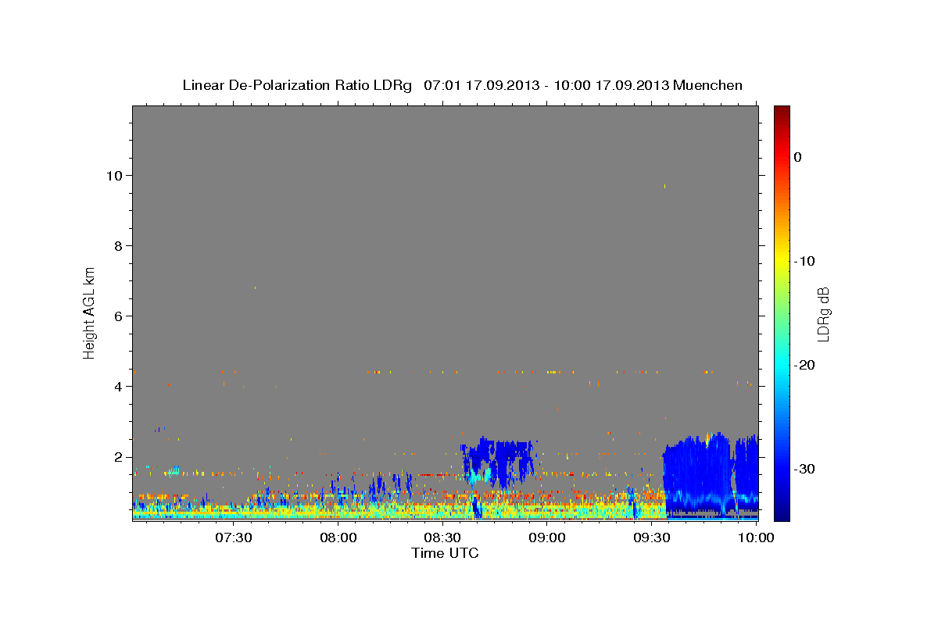Click the 07:30 time tick label
This screenshot has width=938, height=625.
pyautogui.click(x=234, y=538)
